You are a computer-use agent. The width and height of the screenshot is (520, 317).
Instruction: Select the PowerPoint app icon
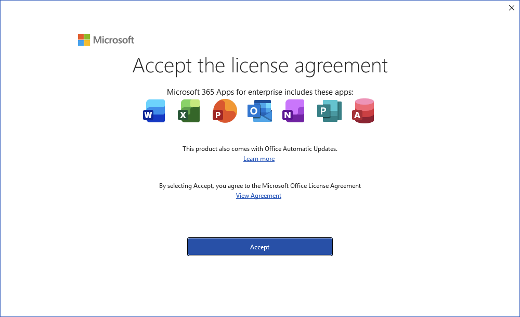coord(224,111)
